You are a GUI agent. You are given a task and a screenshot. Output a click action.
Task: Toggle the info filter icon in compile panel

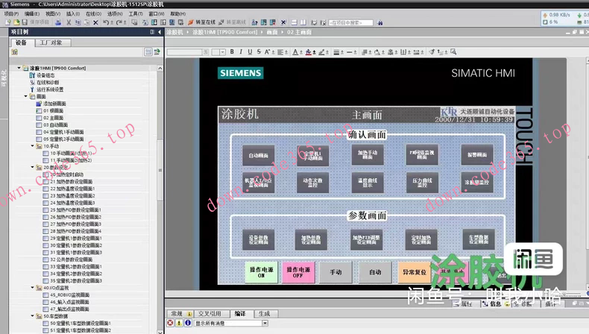186,324
